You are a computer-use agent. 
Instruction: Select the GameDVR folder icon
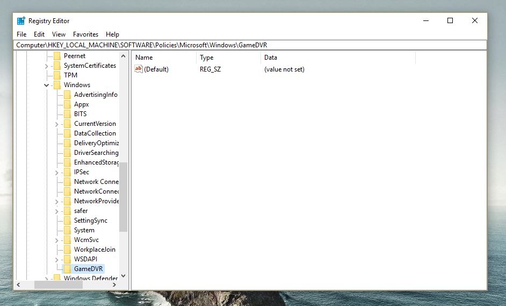pos(68,269)
